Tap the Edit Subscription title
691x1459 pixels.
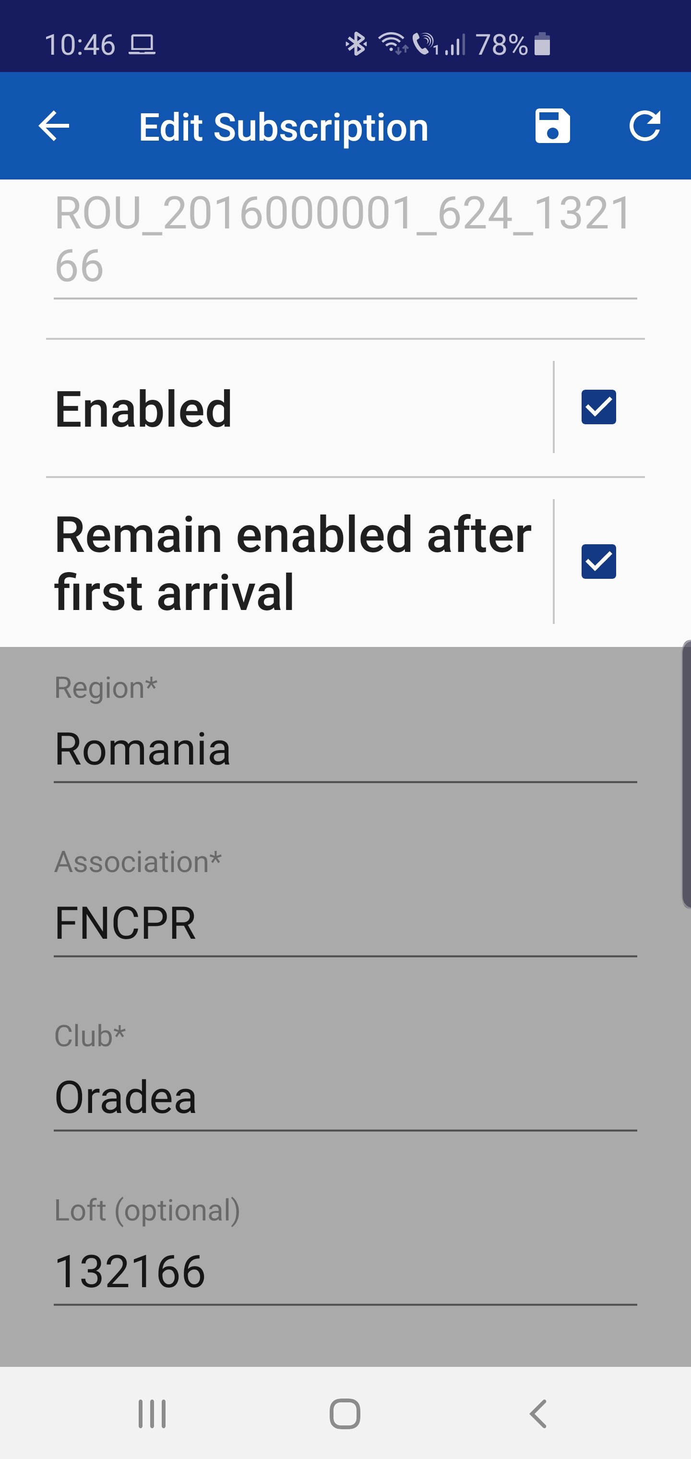[x=283, y=127]
